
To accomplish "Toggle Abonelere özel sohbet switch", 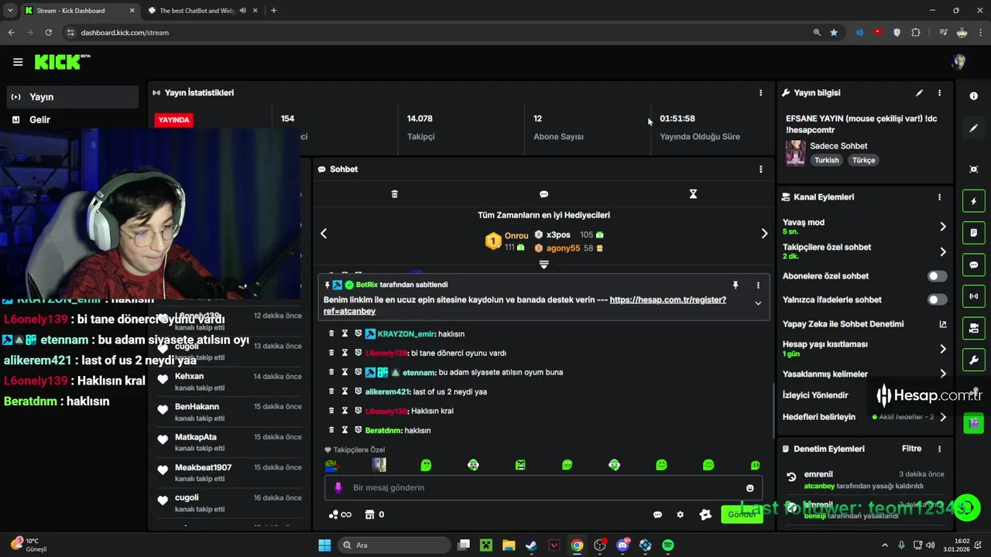I will click(937, 276).
